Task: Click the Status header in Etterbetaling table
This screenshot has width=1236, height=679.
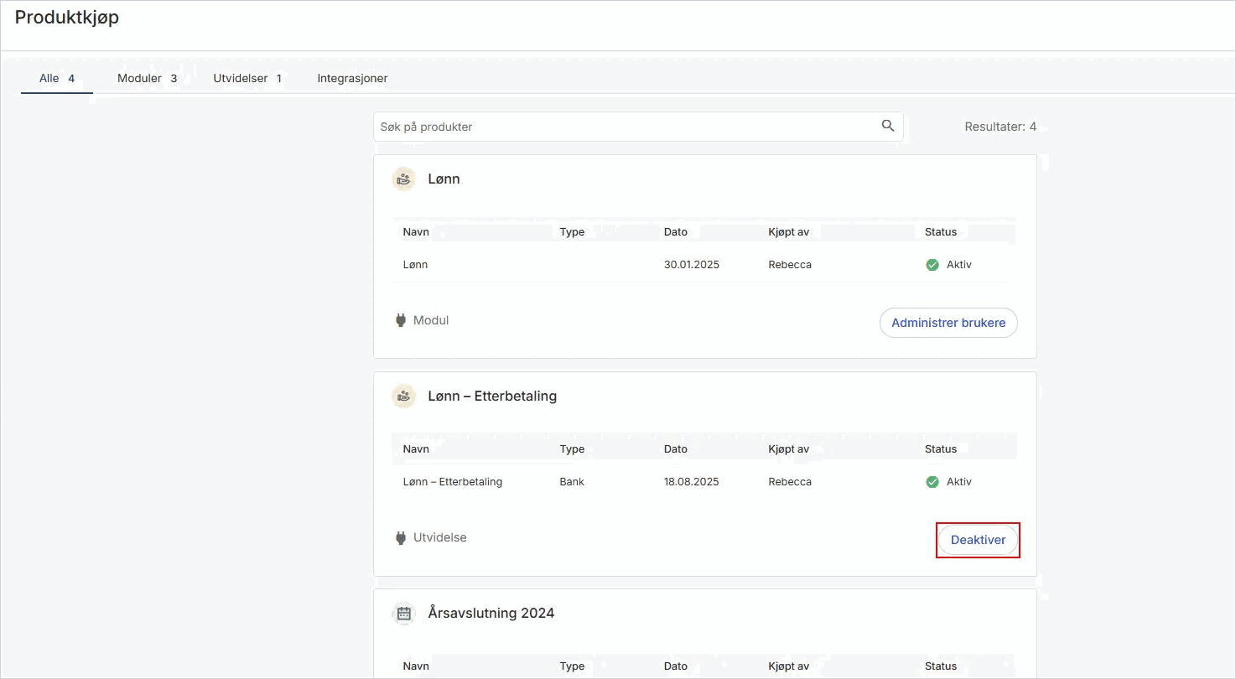Action: coord(941,449)
